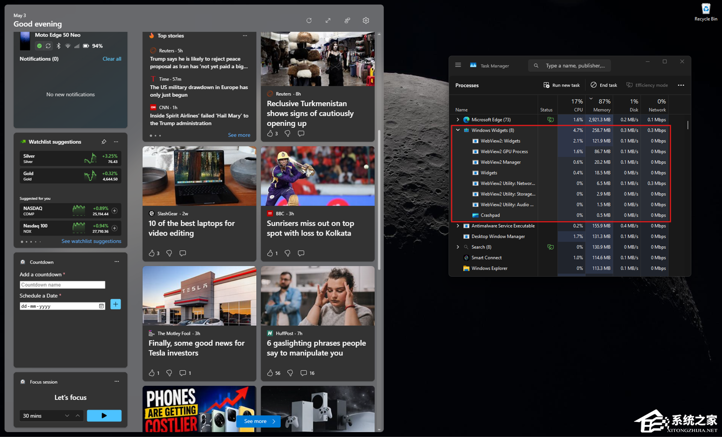Click Clear all notifications link

[x=112, y=59]
